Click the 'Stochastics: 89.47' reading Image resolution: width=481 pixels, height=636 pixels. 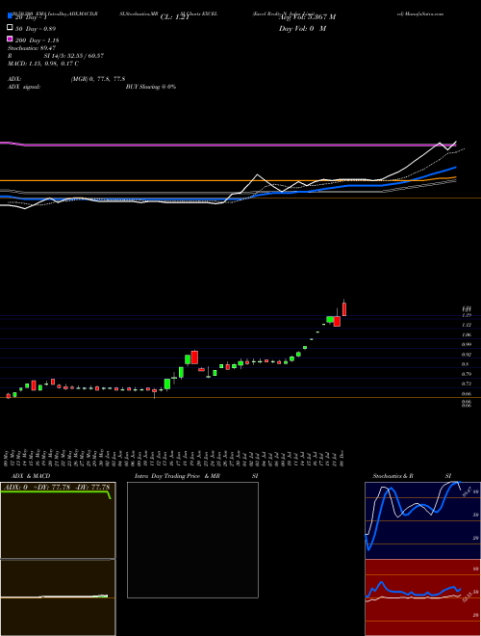click(32, 48)
